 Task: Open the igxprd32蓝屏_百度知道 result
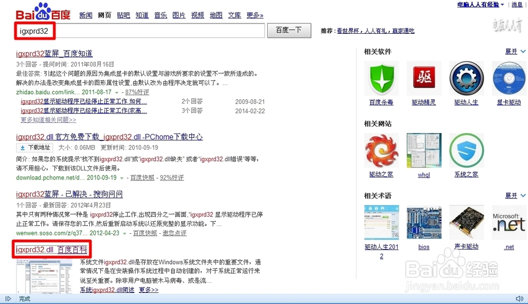(x=54, y=53)
